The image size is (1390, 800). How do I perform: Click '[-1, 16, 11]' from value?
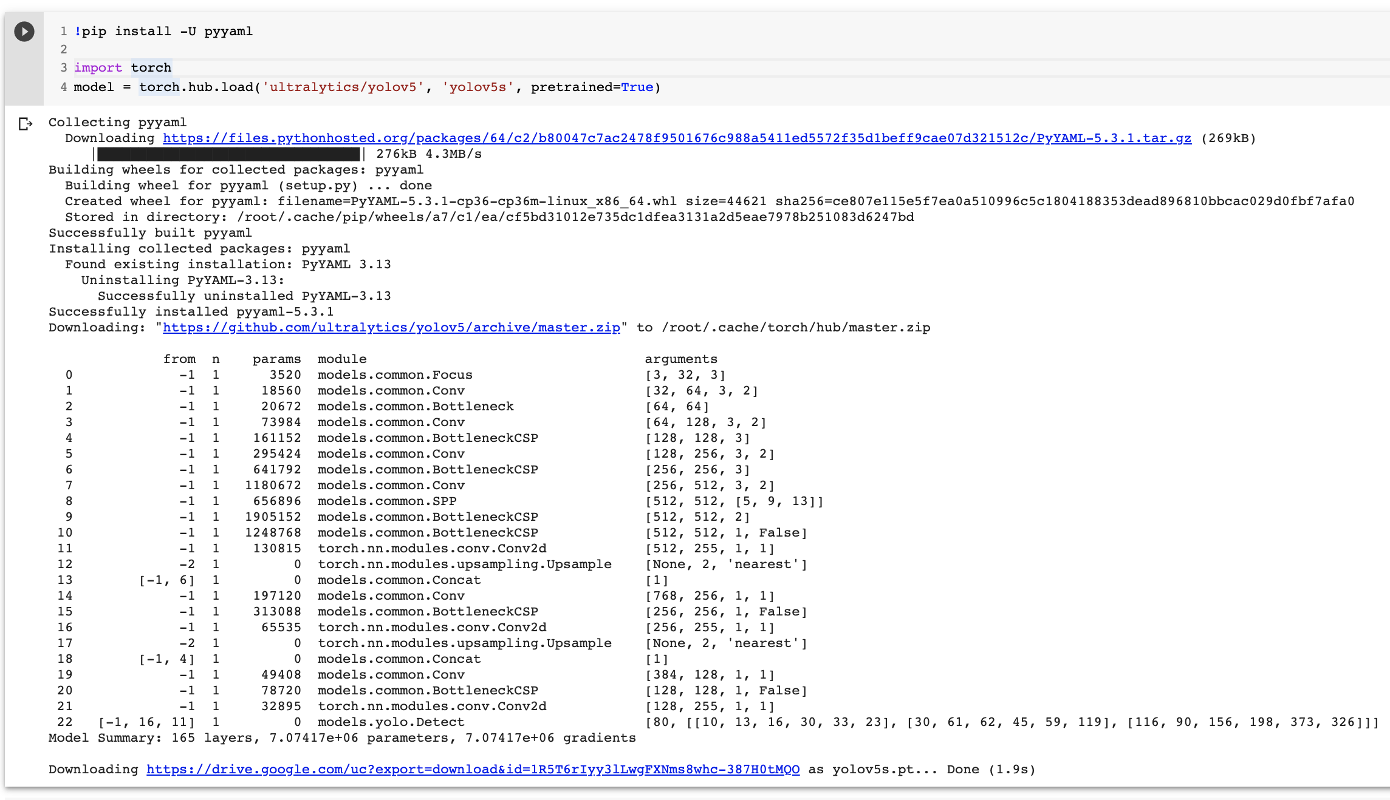pyautogui.click(x=146, y=722)
